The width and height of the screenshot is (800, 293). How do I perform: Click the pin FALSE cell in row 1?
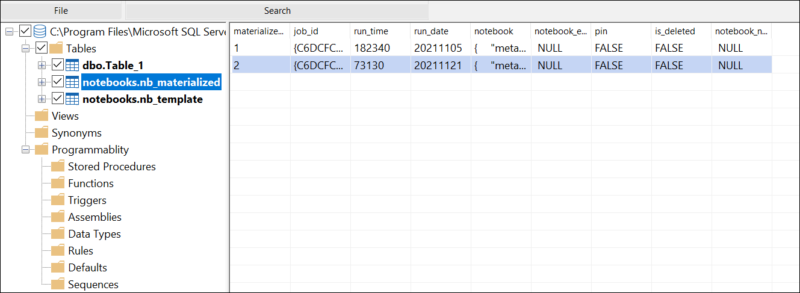(621, 48)
